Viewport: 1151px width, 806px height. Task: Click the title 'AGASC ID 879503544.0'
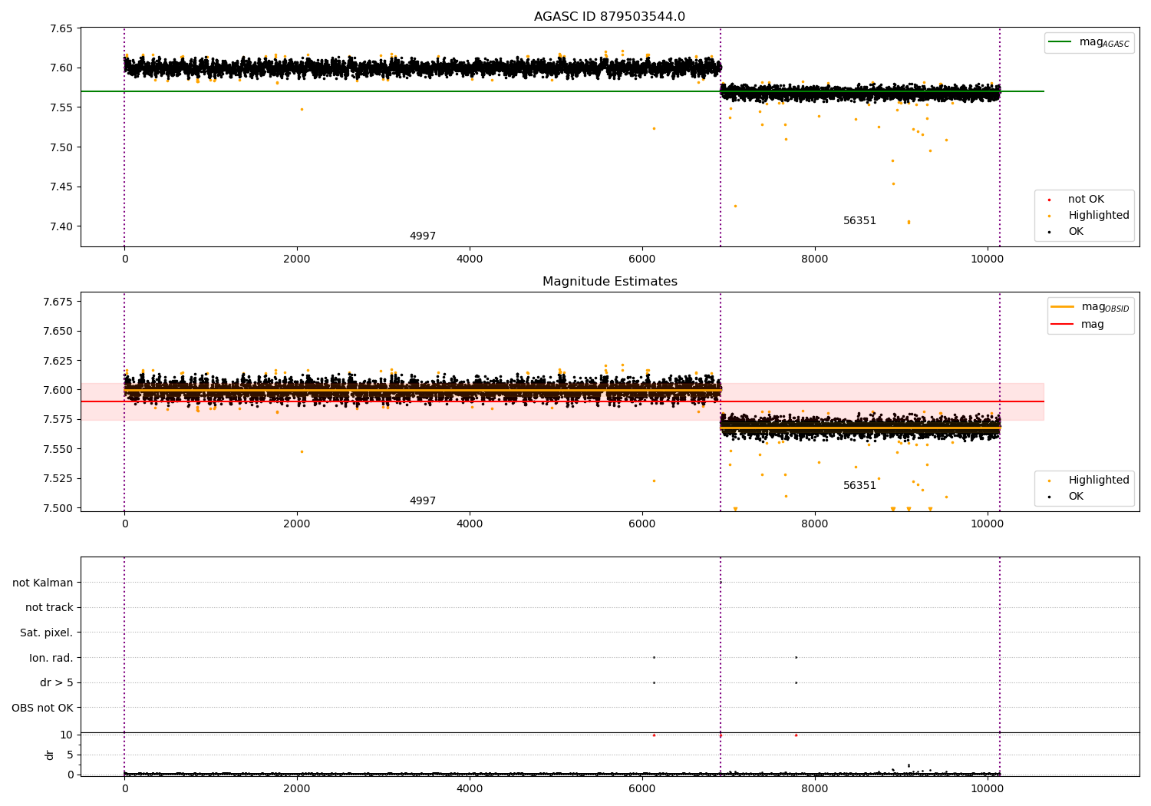click(609, 17)
